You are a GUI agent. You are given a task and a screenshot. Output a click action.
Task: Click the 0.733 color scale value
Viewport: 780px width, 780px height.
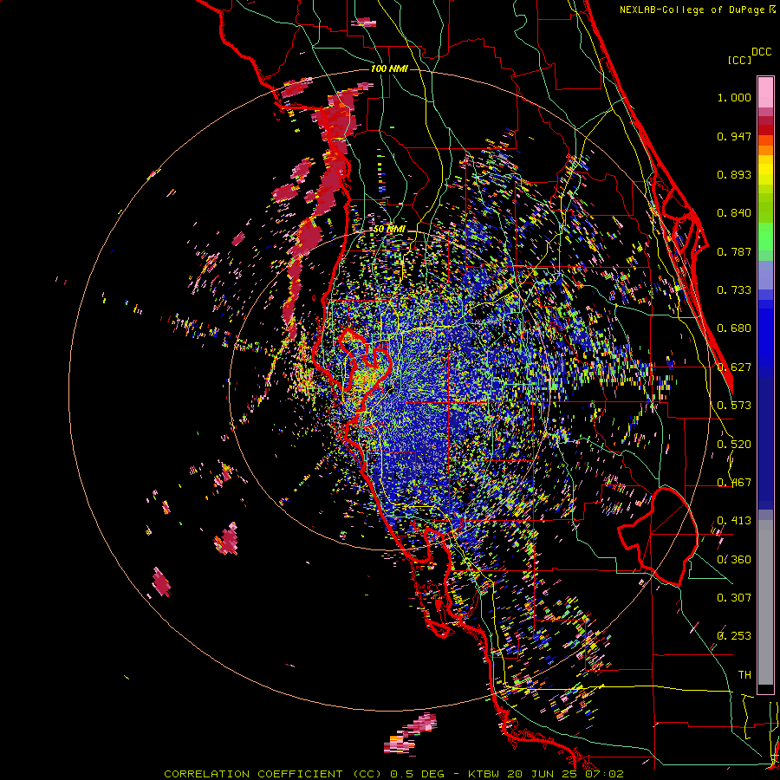(x=734, y=290)
